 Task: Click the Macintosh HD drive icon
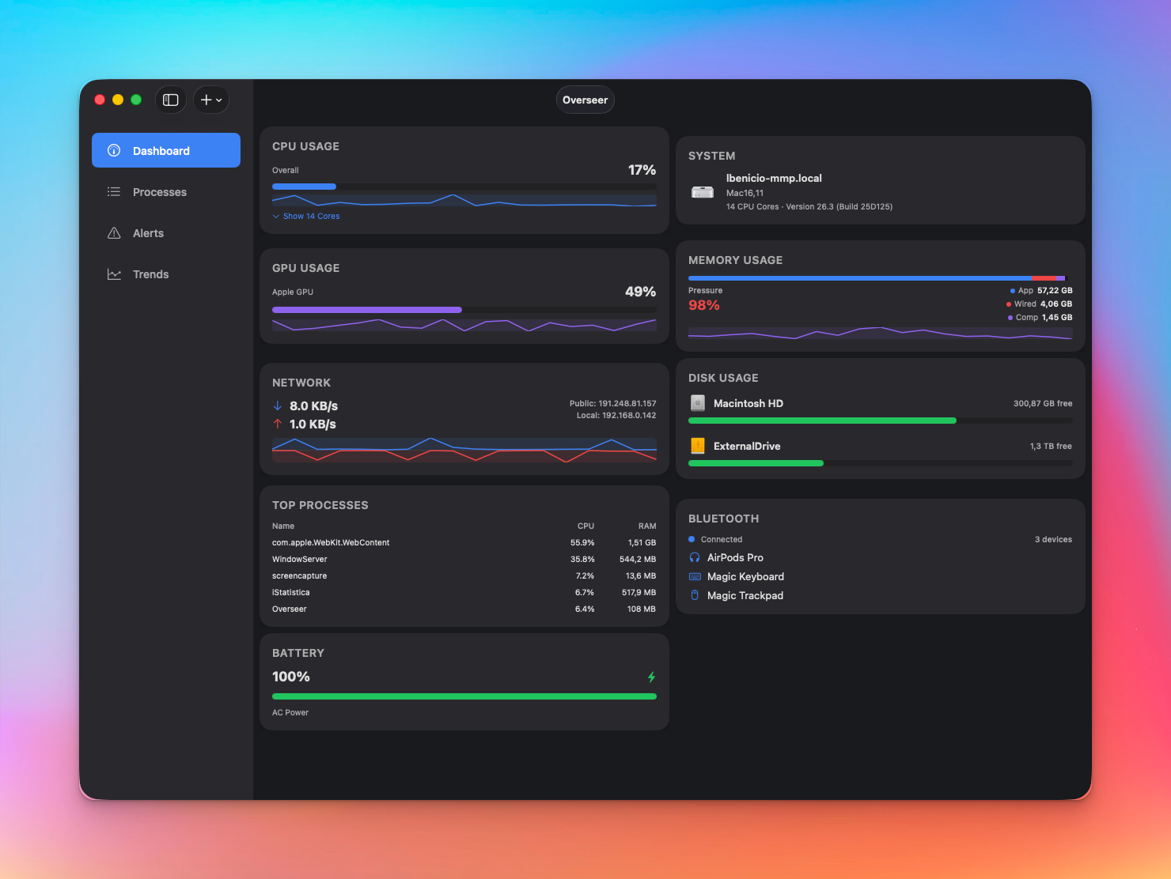pos(697,403)
